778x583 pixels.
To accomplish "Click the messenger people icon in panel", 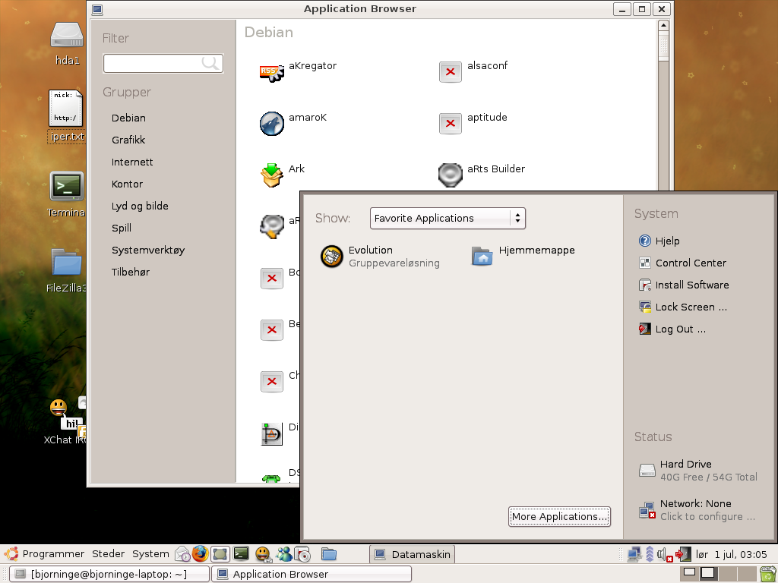I will coord(284,553).
